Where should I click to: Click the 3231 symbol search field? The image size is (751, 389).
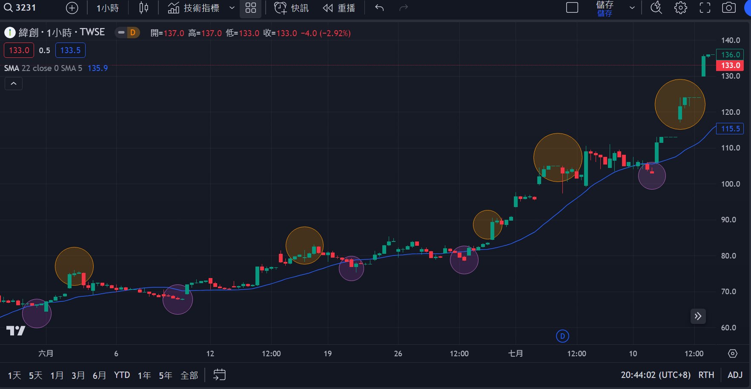tap(26, 8)
